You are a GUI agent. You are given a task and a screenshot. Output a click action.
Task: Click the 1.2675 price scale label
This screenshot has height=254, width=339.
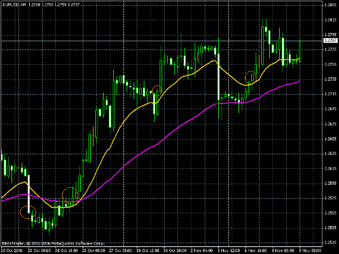[x=331, y=124]
